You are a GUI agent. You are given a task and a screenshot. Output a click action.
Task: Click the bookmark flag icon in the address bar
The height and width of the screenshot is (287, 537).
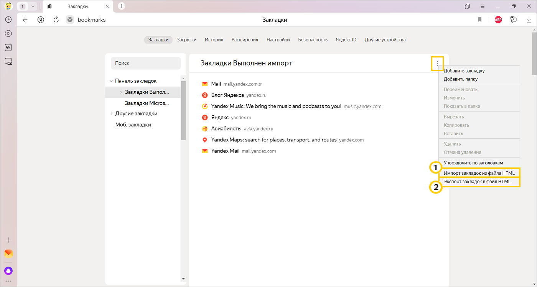479,20
